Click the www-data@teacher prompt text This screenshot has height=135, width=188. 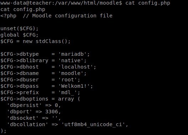(26, 3)
